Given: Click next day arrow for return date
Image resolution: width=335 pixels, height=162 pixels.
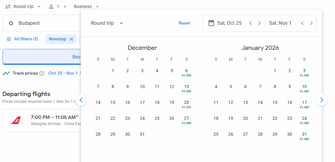Looking at the screenshot, I should [311, 23].
